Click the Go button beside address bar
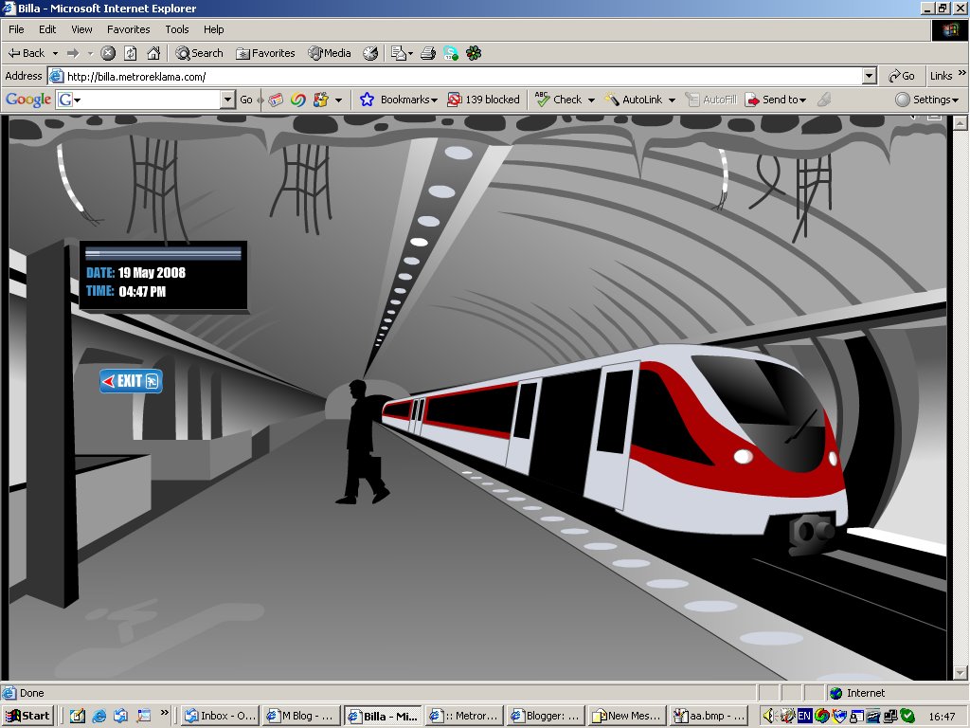970x728 pixels. point(902,76)
